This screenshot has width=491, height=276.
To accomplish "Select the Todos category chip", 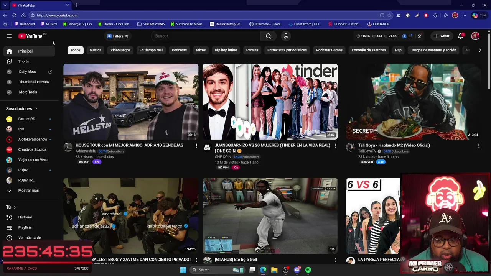I will point(76,50).
